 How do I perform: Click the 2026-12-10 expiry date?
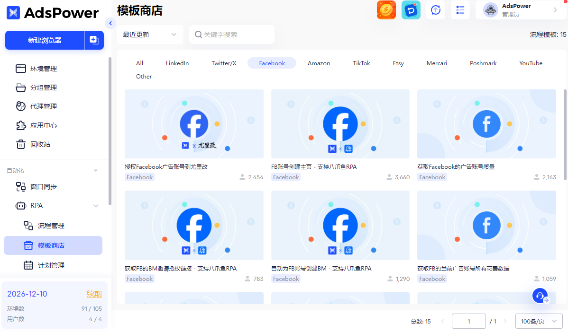pos(27,294)
